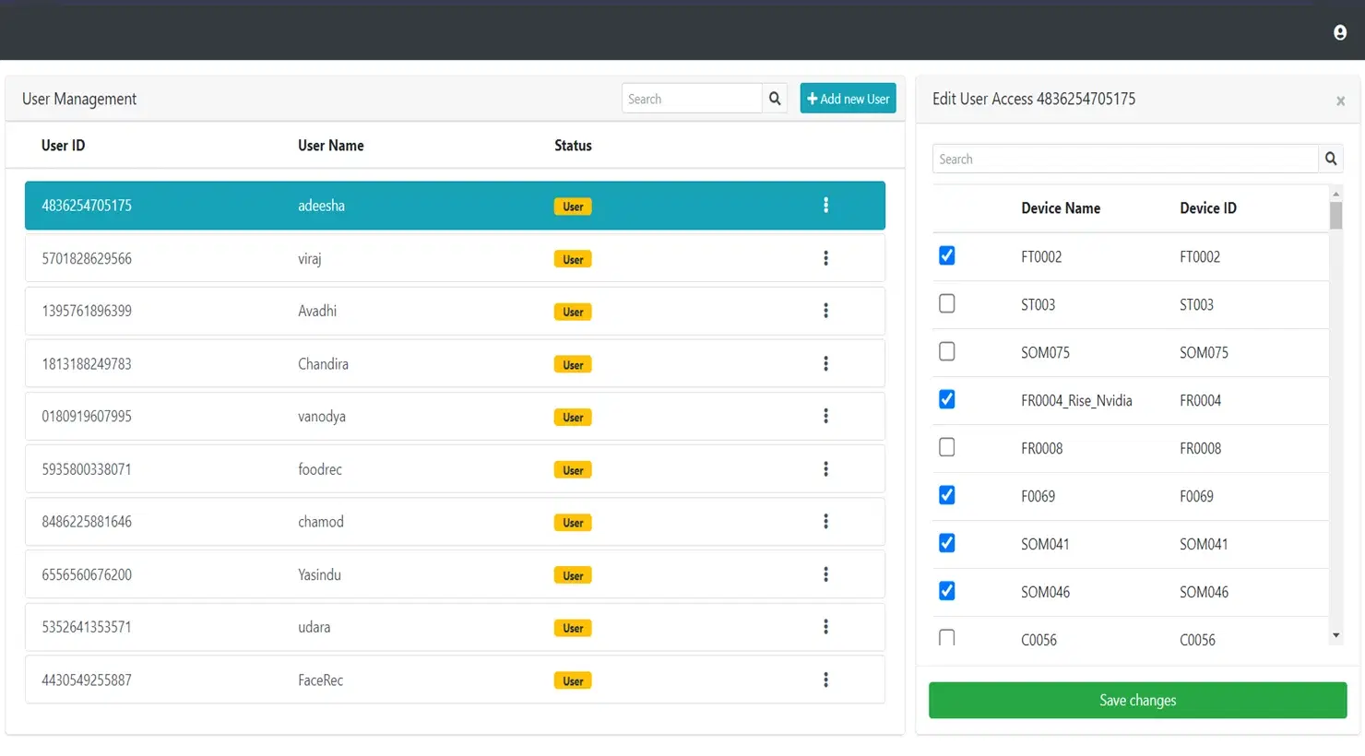Select user ID 1395761896399
Image resolution: width=1365 pixels, height=756 pixels.
[x=87, y=311]
